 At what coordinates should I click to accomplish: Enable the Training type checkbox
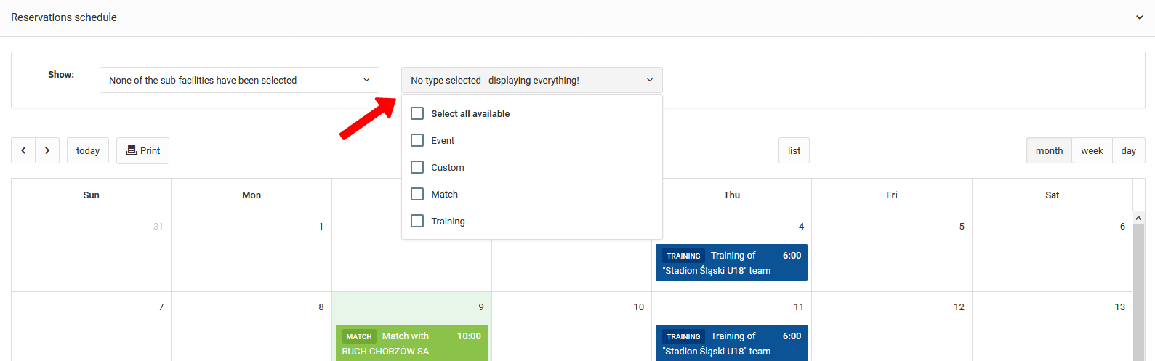[x=417, y=221]
